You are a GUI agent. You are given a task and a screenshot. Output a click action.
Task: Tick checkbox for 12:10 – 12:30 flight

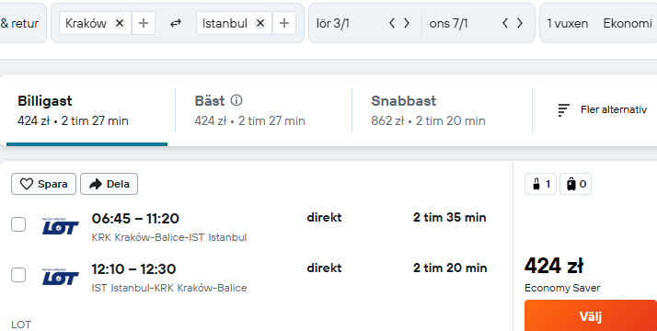(18, 275)
